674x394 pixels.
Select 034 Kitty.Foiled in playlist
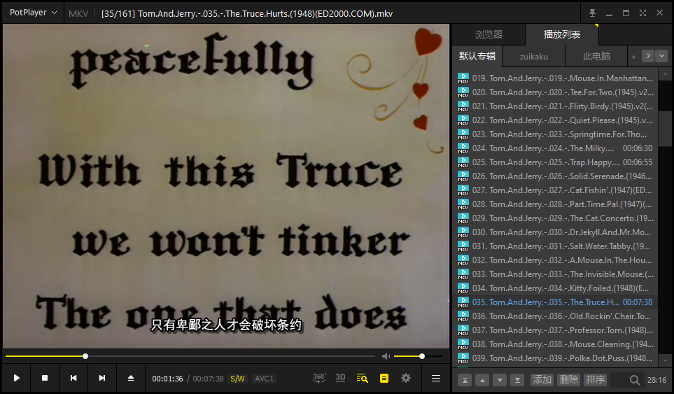(555, 288)
